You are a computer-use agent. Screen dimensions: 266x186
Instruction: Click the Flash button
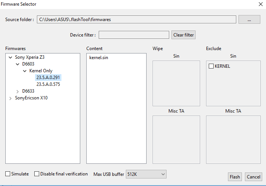click(x=235, y=177)
